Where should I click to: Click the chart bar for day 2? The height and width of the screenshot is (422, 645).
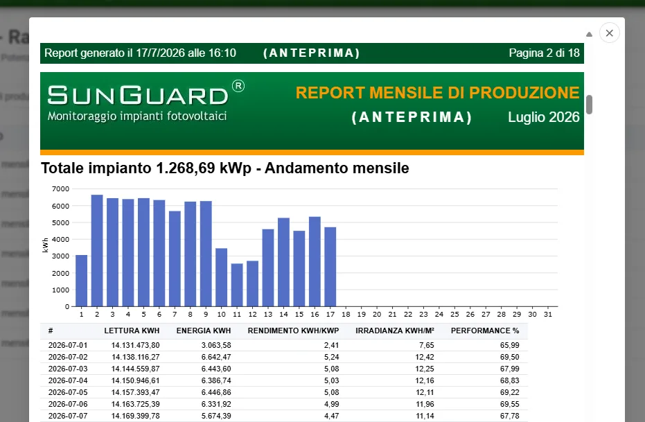pos(97,250)
